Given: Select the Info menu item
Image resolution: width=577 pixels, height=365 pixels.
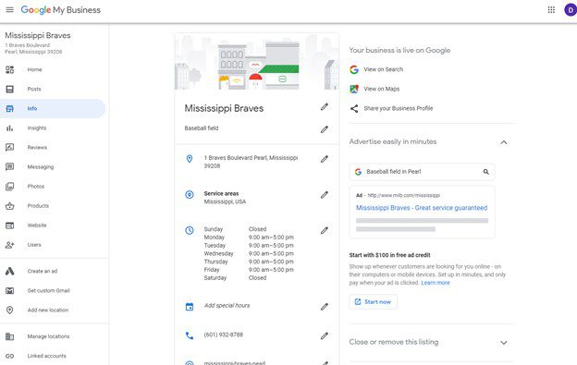Looking at the screenshot, I should click(x=53, y=108).
